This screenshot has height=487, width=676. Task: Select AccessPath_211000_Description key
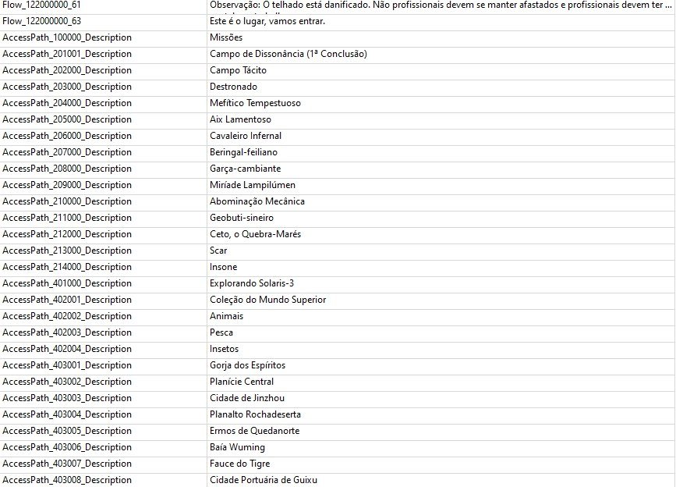coord(103,219)
